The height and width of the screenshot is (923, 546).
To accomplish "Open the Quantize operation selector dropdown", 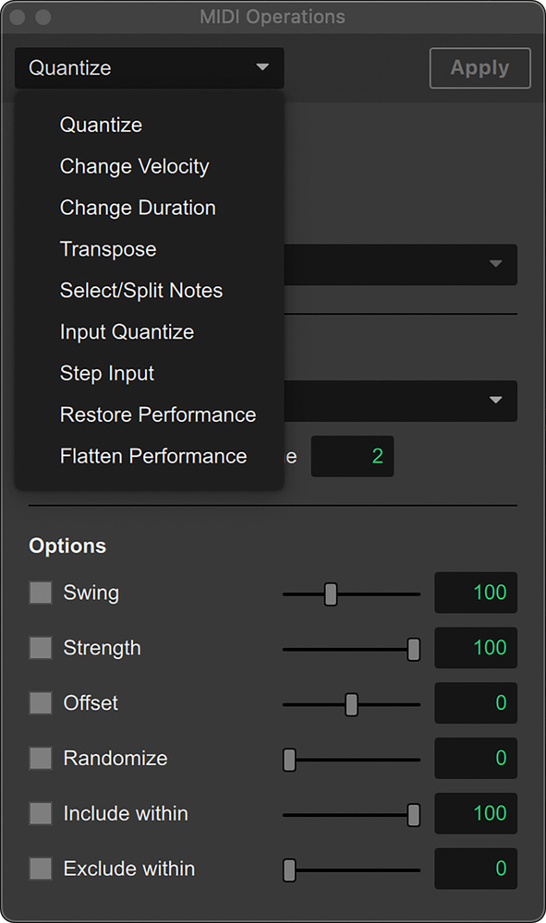I will pyautogui.click(x=148, y=67).
